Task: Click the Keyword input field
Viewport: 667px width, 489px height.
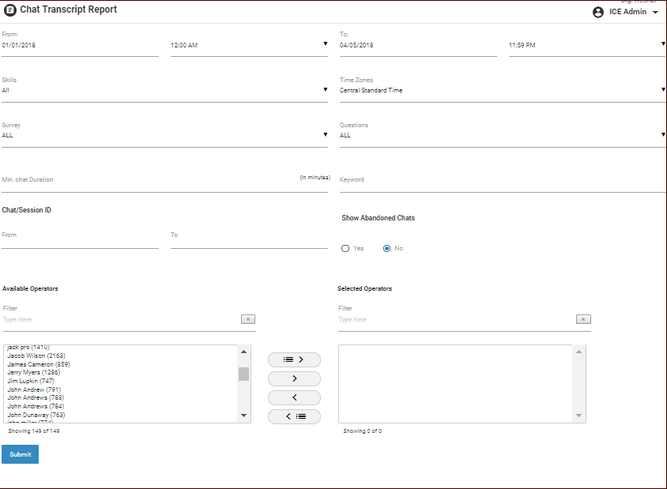Action: coord(503,180)
